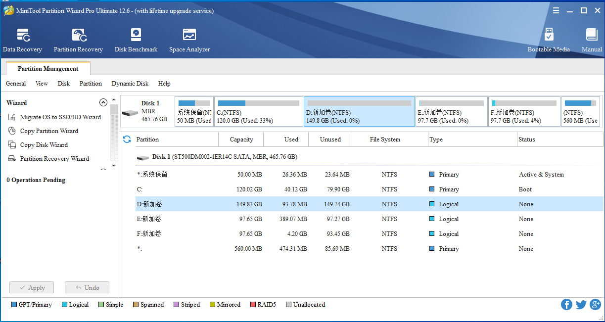Click Unallocated legend color swatch

click(x=288, y=305)
